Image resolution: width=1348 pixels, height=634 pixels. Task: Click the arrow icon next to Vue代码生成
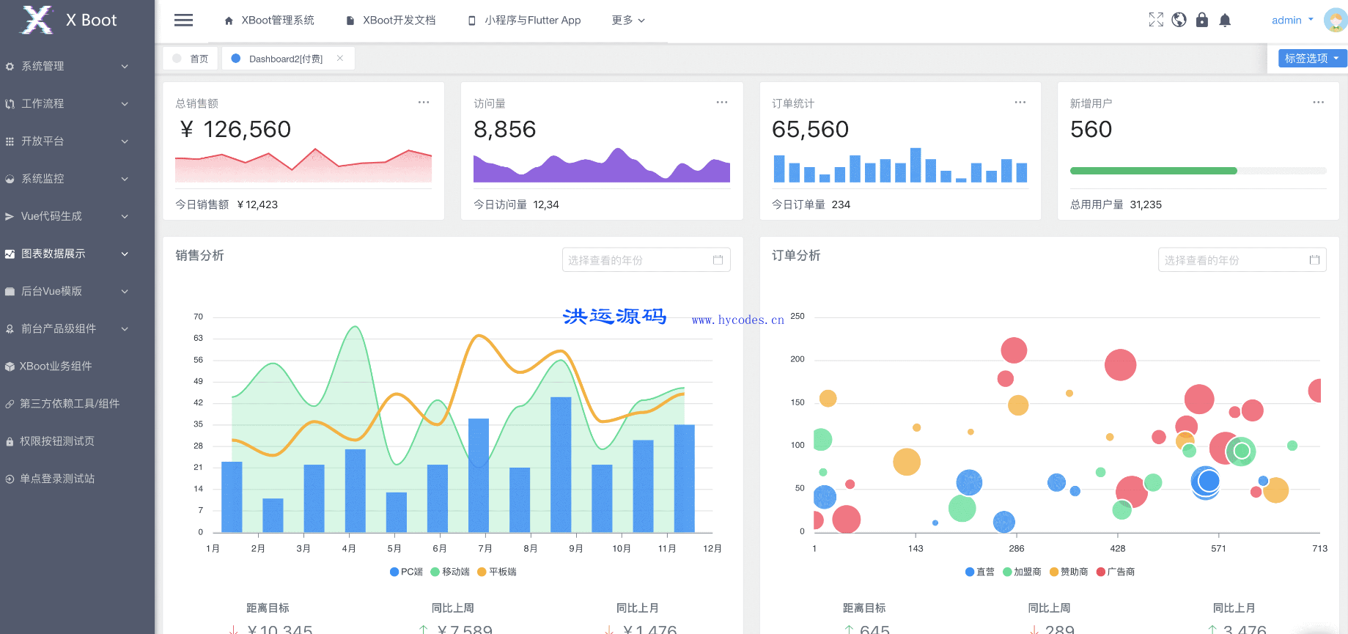[x=10, y=216]
